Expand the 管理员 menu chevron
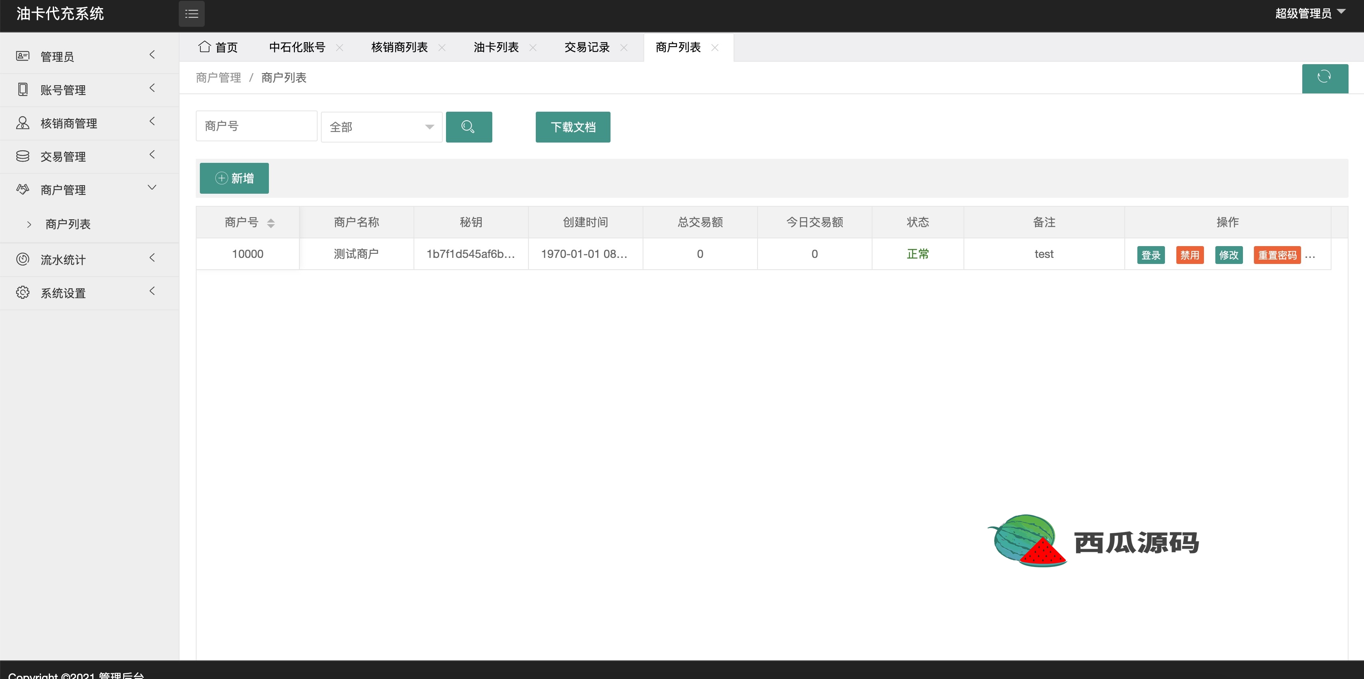This screenshot has width=1364, height=679. click(x=152, y=54)
